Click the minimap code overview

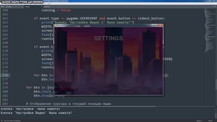[x=210, y=30]
